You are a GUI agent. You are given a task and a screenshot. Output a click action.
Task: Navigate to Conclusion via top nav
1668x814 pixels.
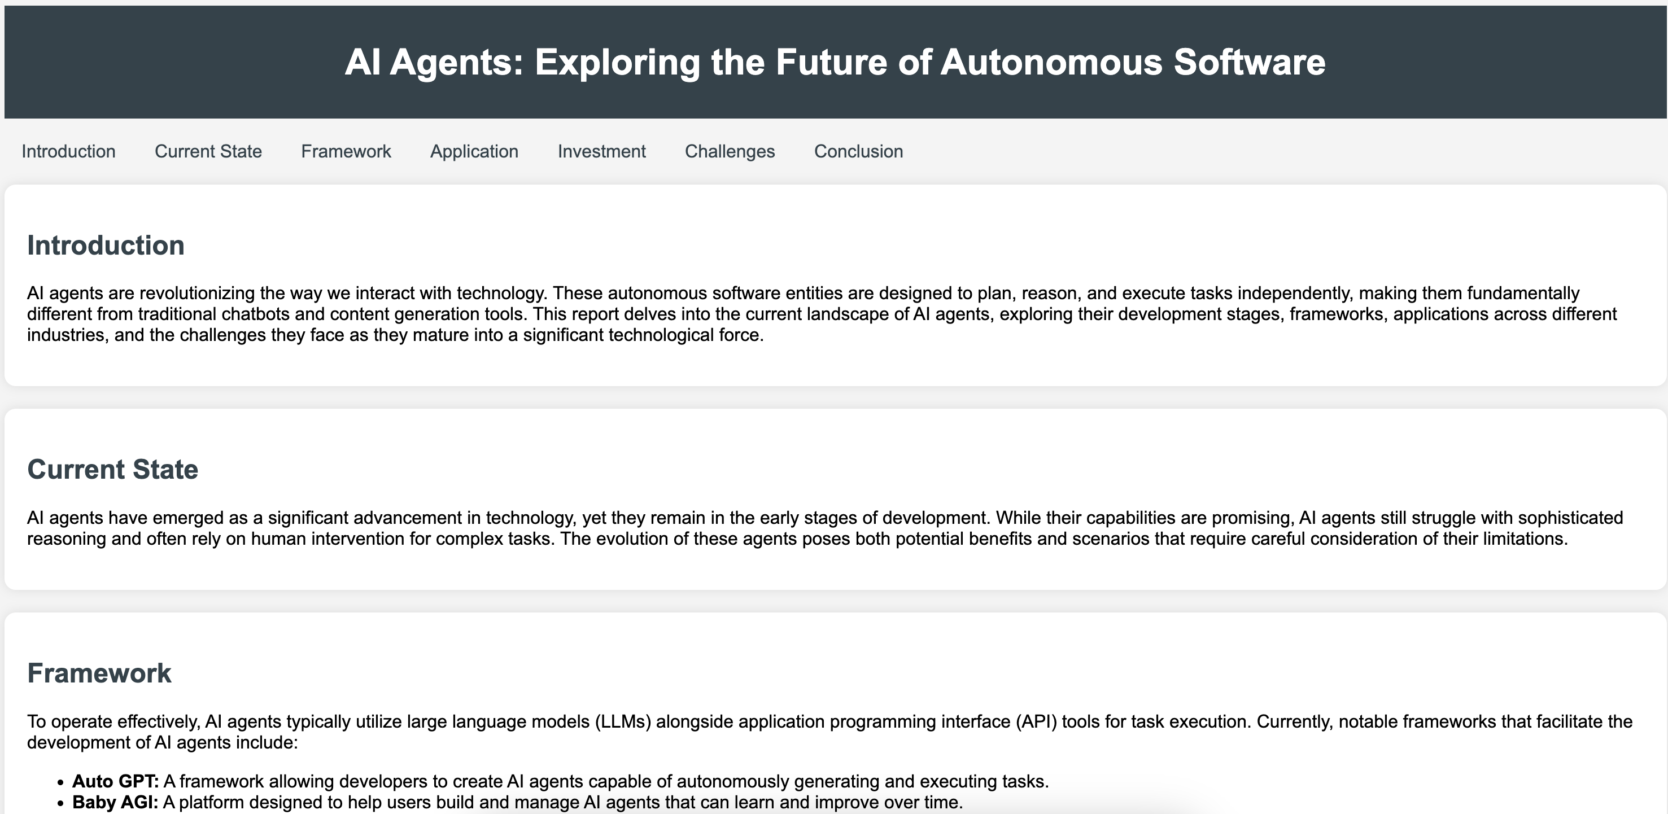pos(858,151)
